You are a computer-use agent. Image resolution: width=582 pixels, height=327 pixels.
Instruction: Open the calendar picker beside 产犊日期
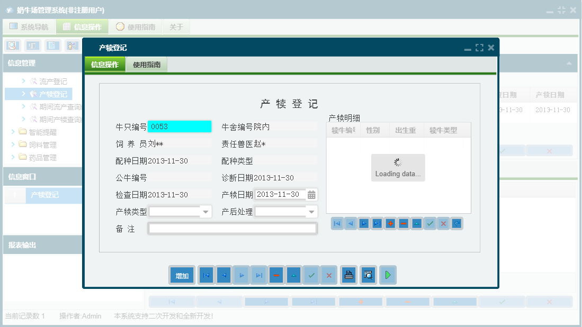(x=311, y=194)
